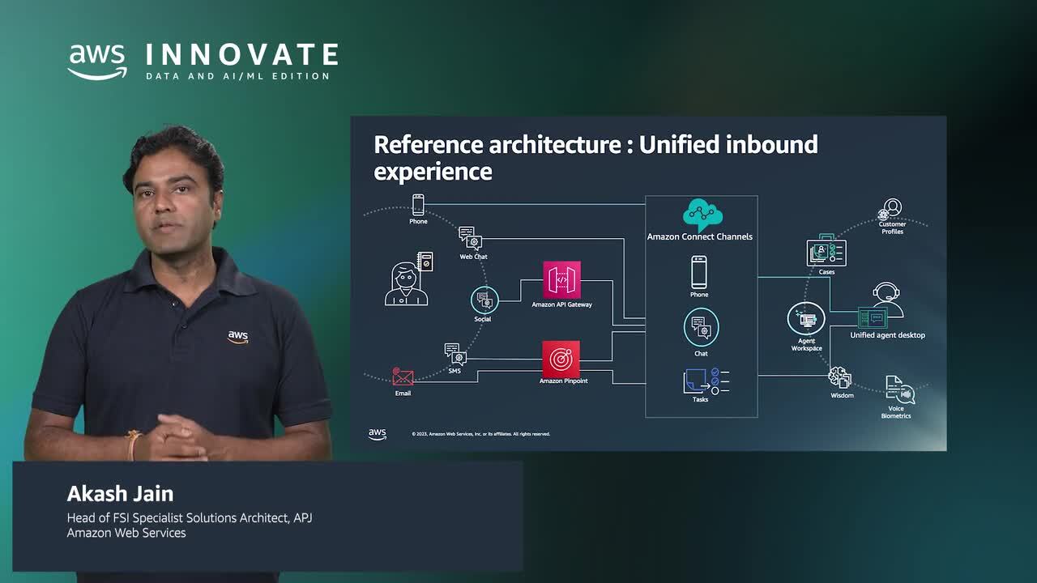This screenshot has width=1037, height=583.
Task: Click the 'Amazon API Gateway' label
Action: pos(561,305)
